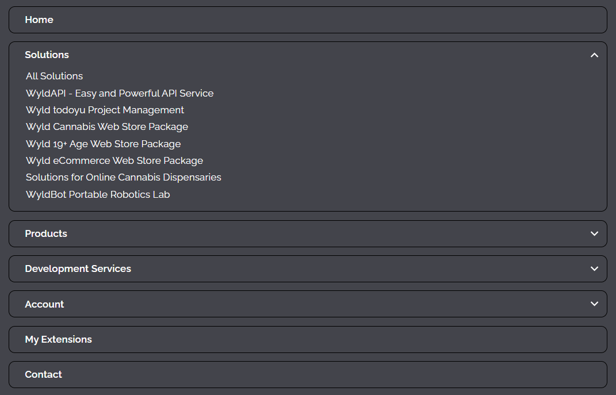Screen dimensions: 616x395
Task: Click the upward chevron beside Solutions
Action: click(x=594, y=55)
